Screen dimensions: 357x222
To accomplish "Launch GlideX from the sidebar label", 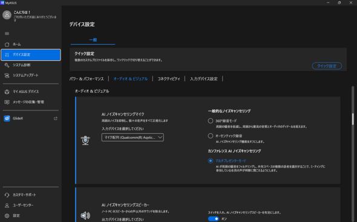I will click(x=18, y=118).
